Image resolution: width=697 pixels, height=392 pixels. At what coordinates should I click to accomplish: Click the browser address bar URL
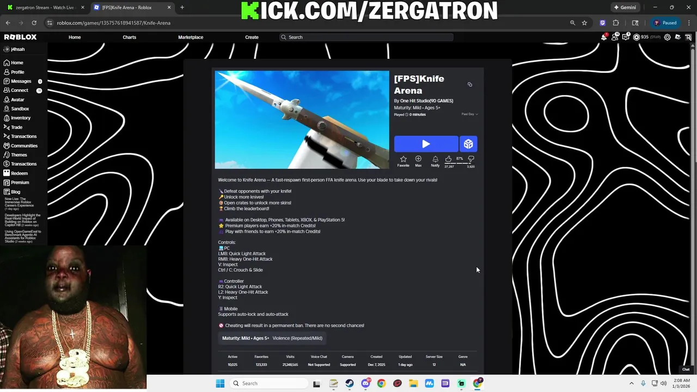pos(113,23)
